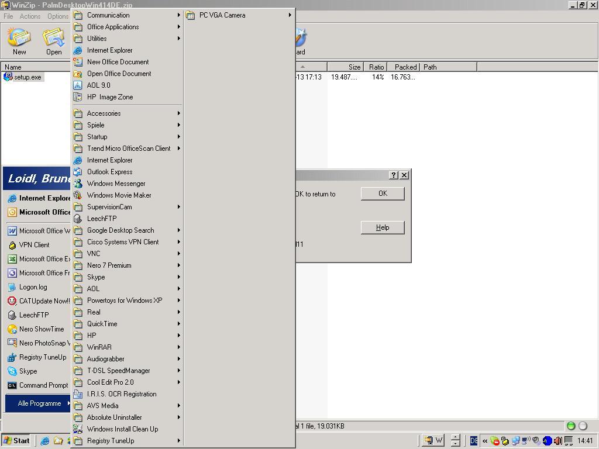Image resolution: width=599 pixels, height=449 pixels.
Task: Click the red speaker volume tray icon
Action: click(557, 441)
